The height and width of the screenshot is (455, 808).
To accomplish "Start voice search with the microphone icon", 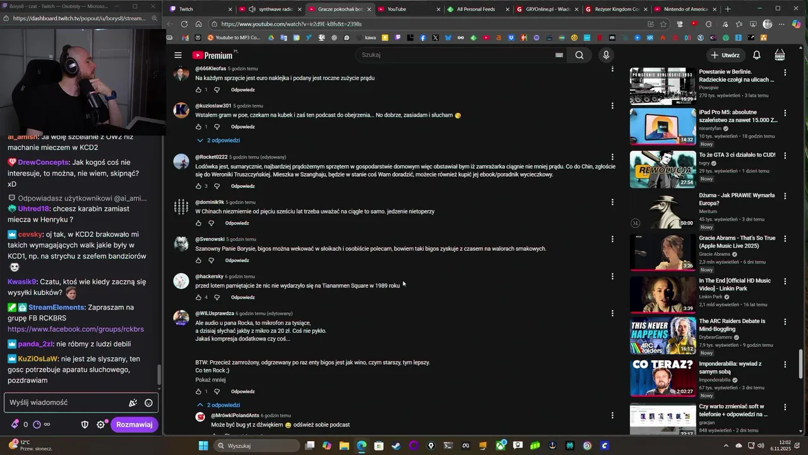I will pos(606,55).
